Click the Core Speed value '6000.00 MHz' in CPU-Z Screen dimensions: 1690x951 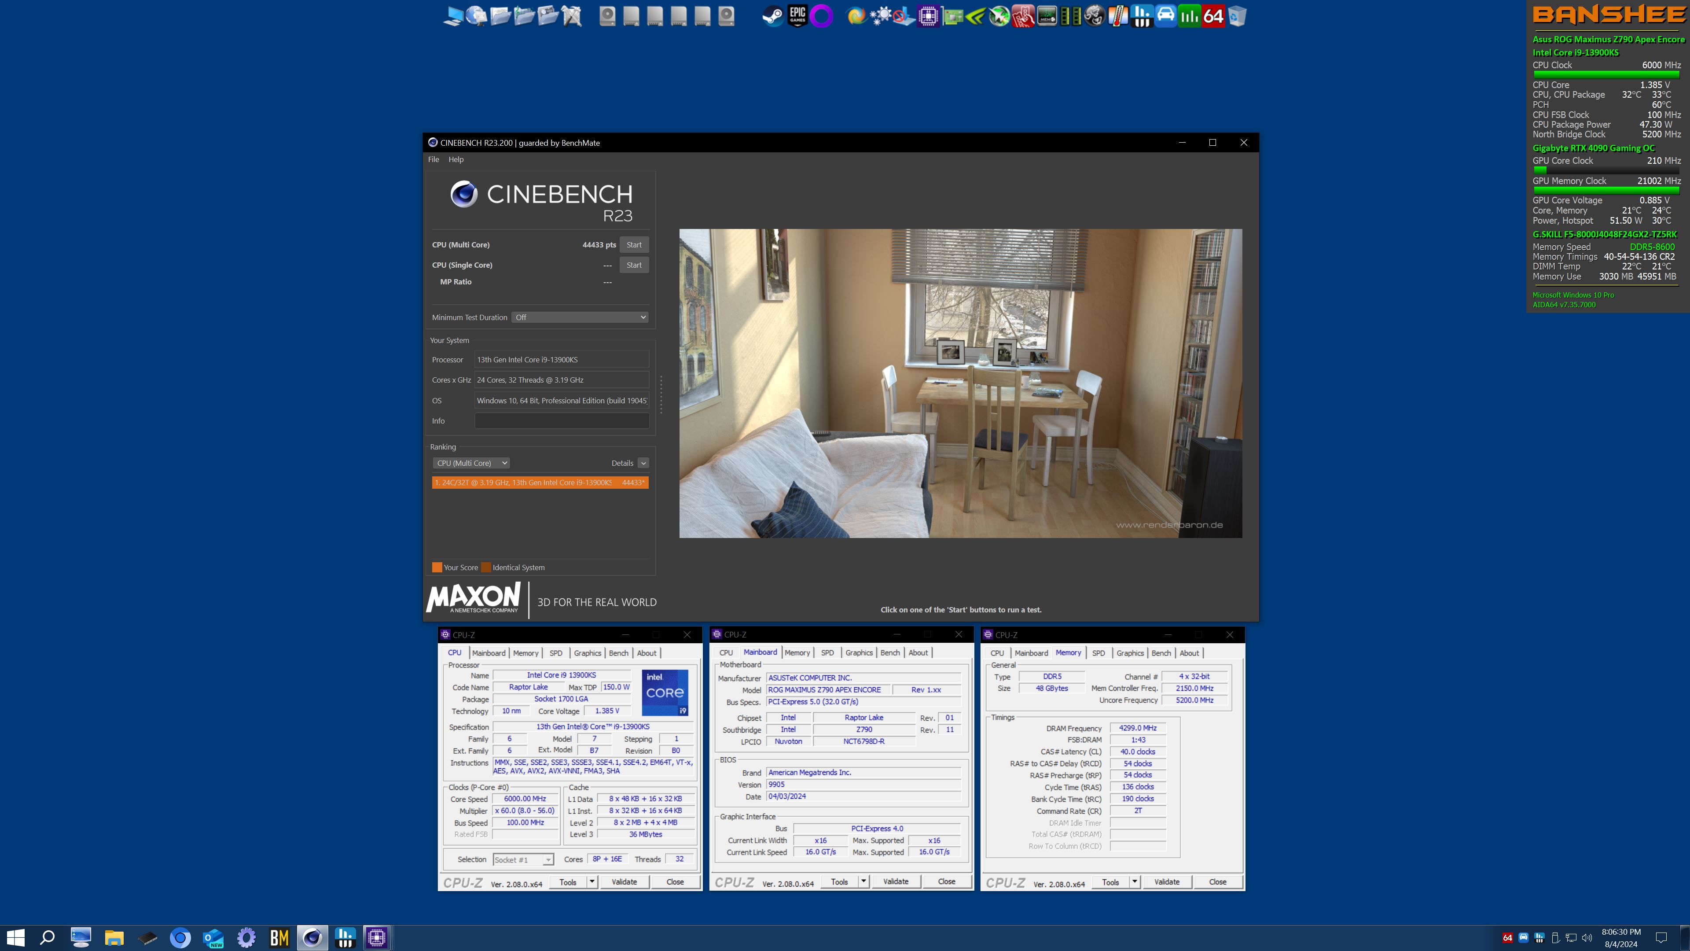(525, 799)
